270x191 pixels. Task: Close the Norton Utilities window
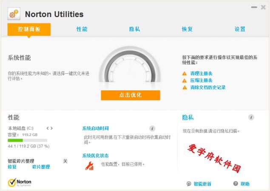263,7
